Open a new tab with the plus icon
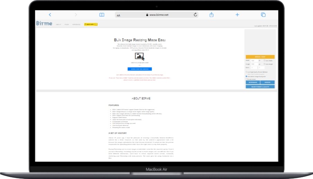Viewport: 313px width, 179px height. coord(237,15)
